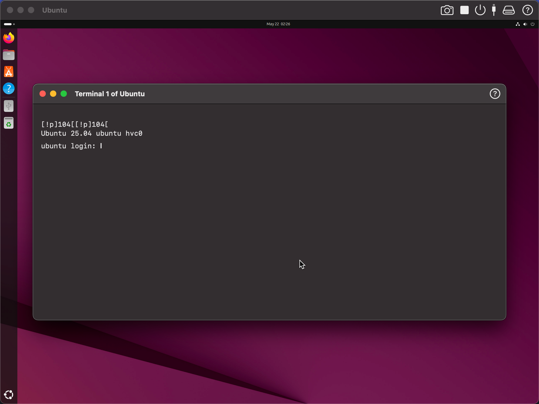Open the drive image options icon
539x404 pixels.
click(508, 10)
